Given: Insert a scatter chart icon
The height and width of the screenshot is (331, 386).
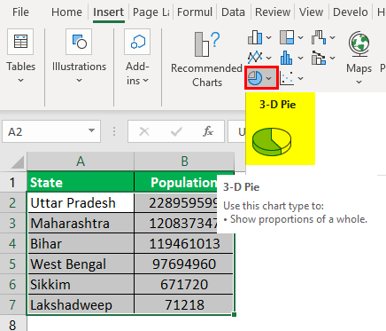Looking at the screenshot, I should tap(287, 78).
